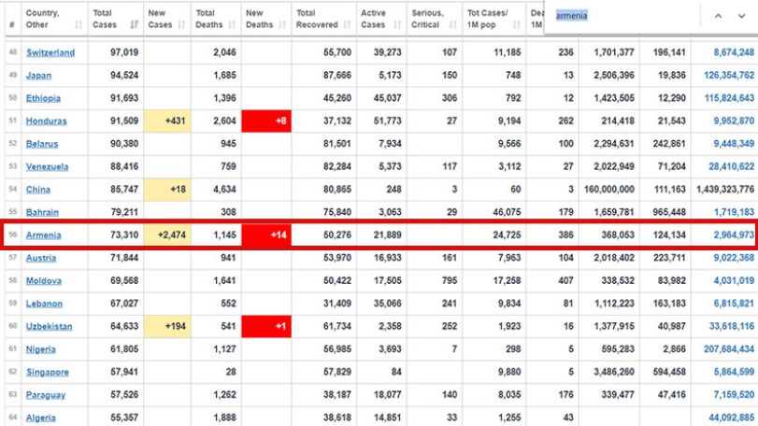This screenshot has width=758, height=426.
Task: Open the Belarus country link
Action: (x=42, y=144)
